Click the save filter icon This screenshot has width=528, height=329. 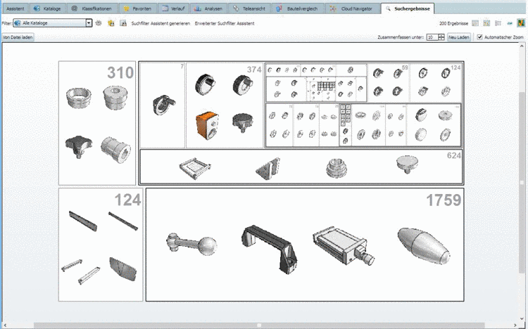coord(123,23)
